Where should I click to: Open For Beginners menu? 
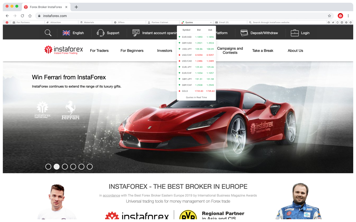[x=132, y=51]
